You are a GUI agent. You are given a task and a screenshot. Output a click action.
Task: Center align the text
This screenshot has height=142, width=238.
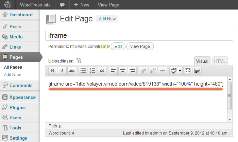[x=122, y=71]
